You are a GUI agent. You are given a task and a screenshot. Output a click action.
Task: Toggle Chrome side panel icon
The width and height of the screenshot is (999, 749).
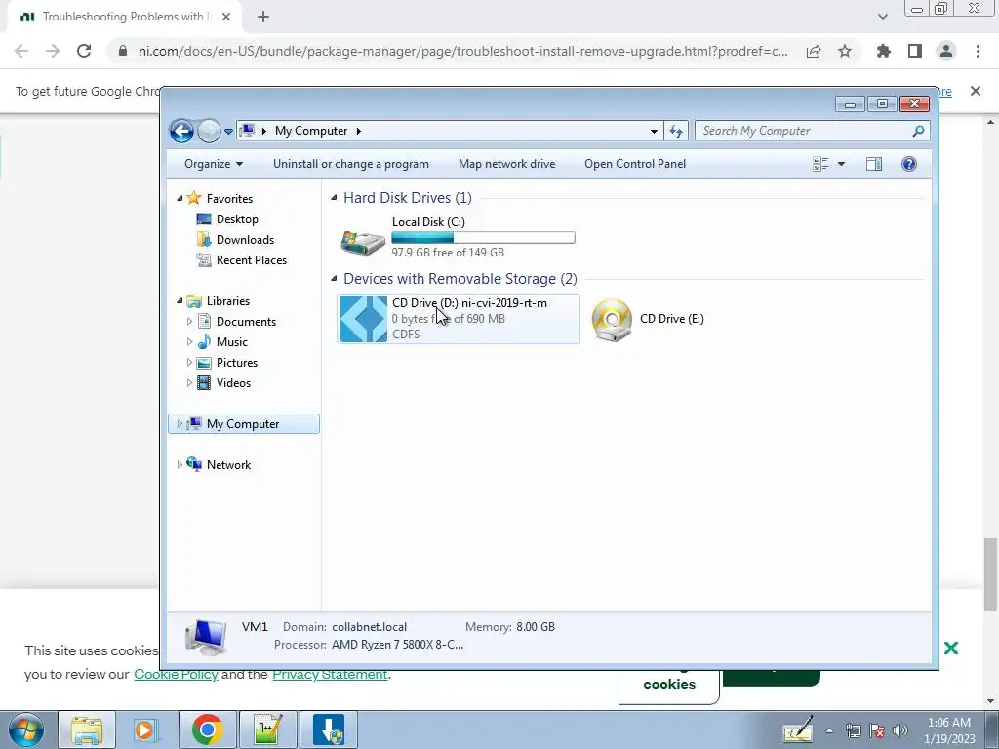pos(915,51)
